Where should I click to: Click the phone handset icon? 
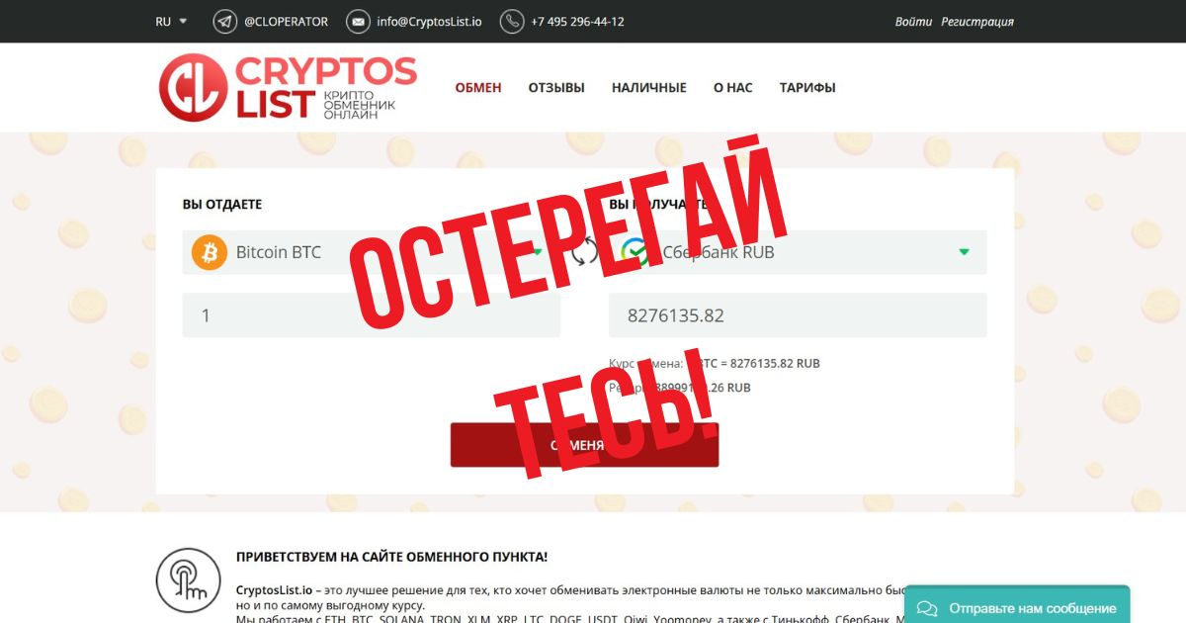(512, 21)
